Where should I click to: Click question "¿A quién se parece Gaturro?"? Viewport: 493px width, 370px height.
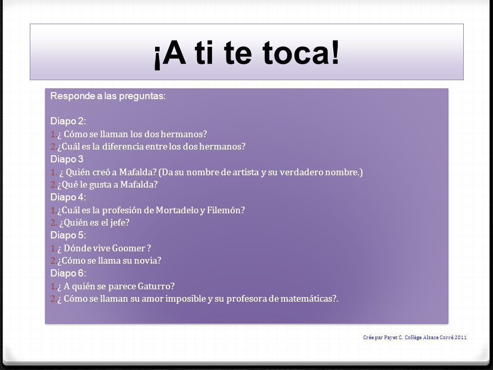coord(116,286)
